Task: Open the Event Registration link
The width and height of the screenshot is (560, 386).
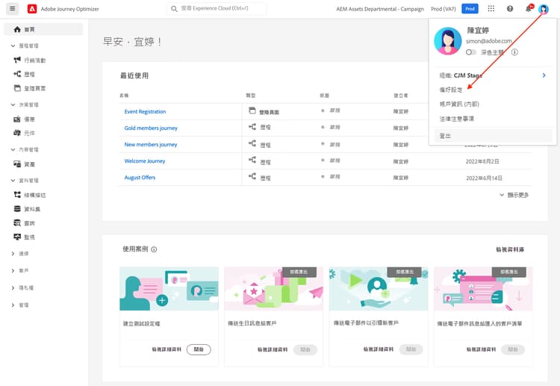Action: (x=145, y=111)
